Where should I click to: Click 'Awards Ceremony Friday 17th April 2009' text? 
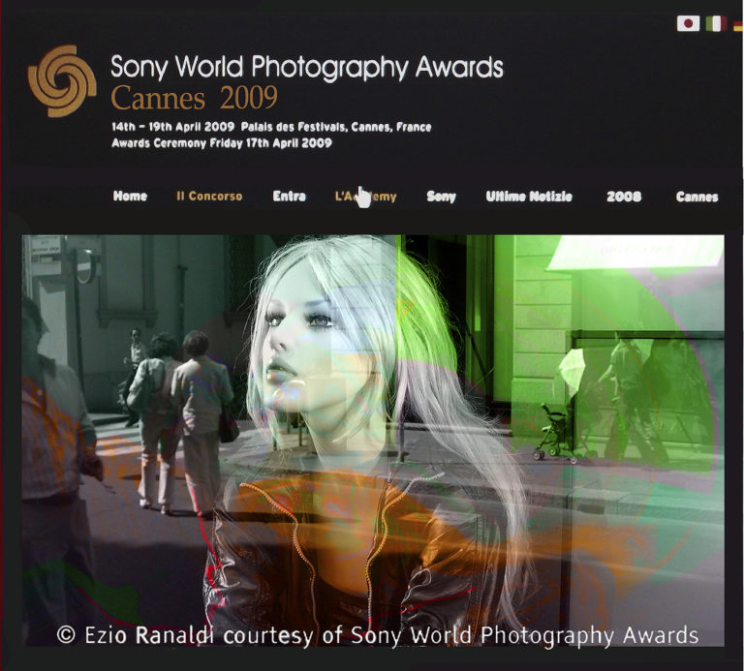click(x=222, y=142)
